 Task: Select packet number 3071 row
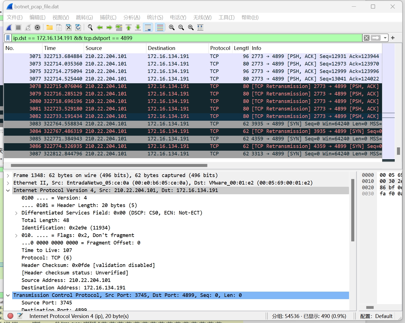(x=193, y=56)
